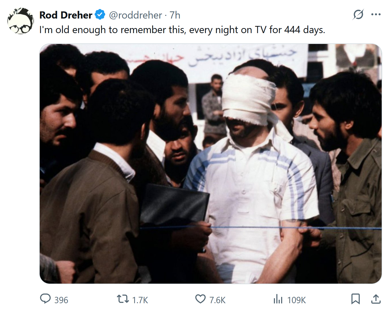
Task: Click the blue verified badge
Action: point(100,15)
